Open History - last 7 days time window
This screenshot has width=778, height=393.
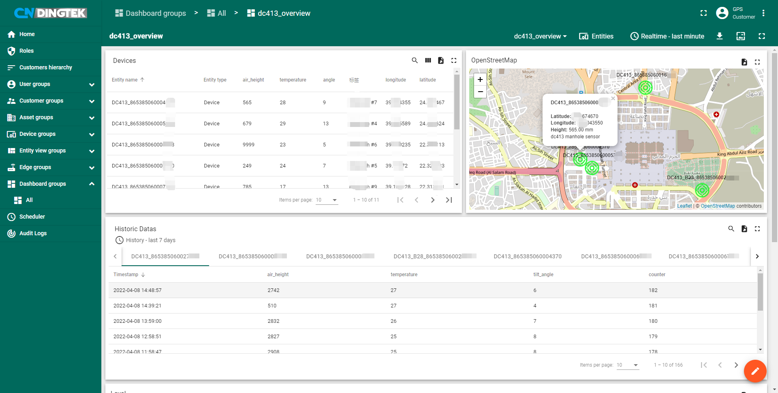tap(145, 240)
